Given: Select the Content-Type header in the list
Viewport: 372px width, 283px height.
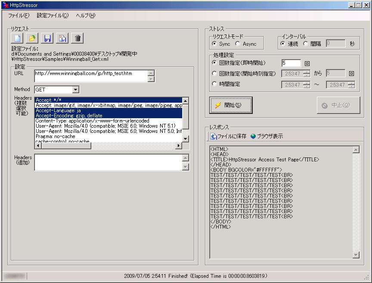Looking at the screenshot, I should [x=93, y=121].
